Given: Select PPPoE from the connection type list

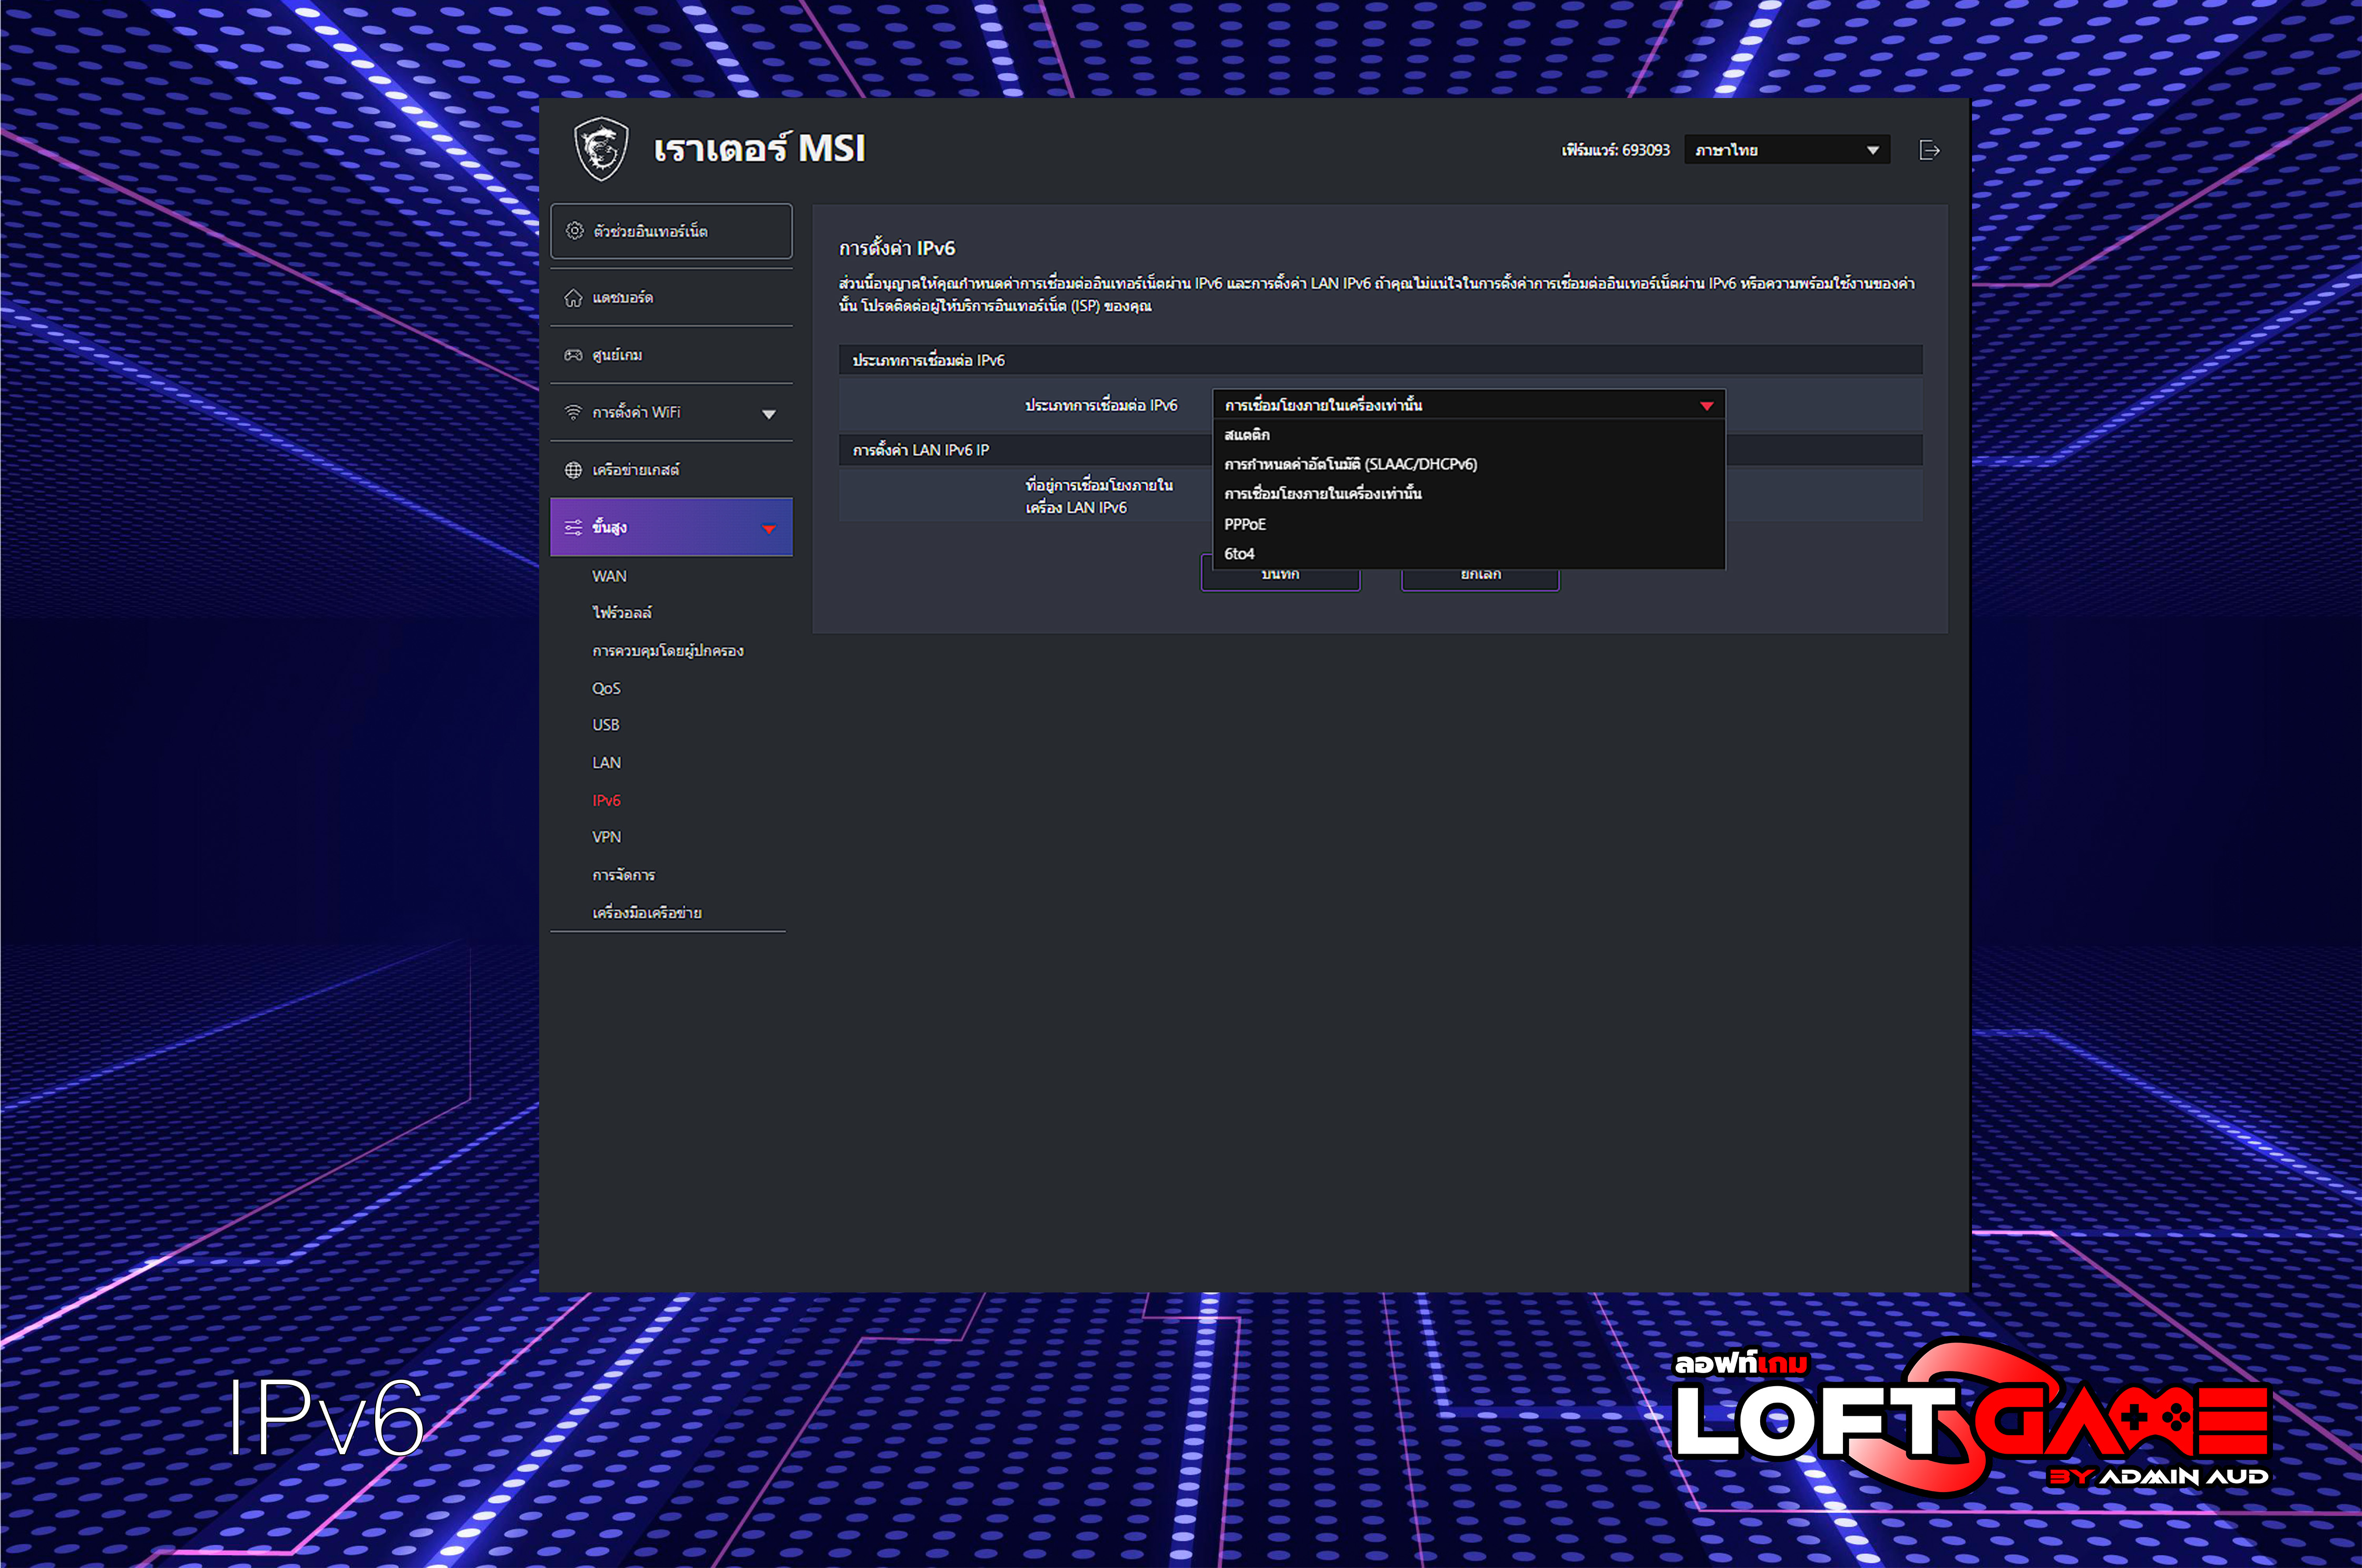Looking at the screenshot, I should click(x=1245, y=524).
